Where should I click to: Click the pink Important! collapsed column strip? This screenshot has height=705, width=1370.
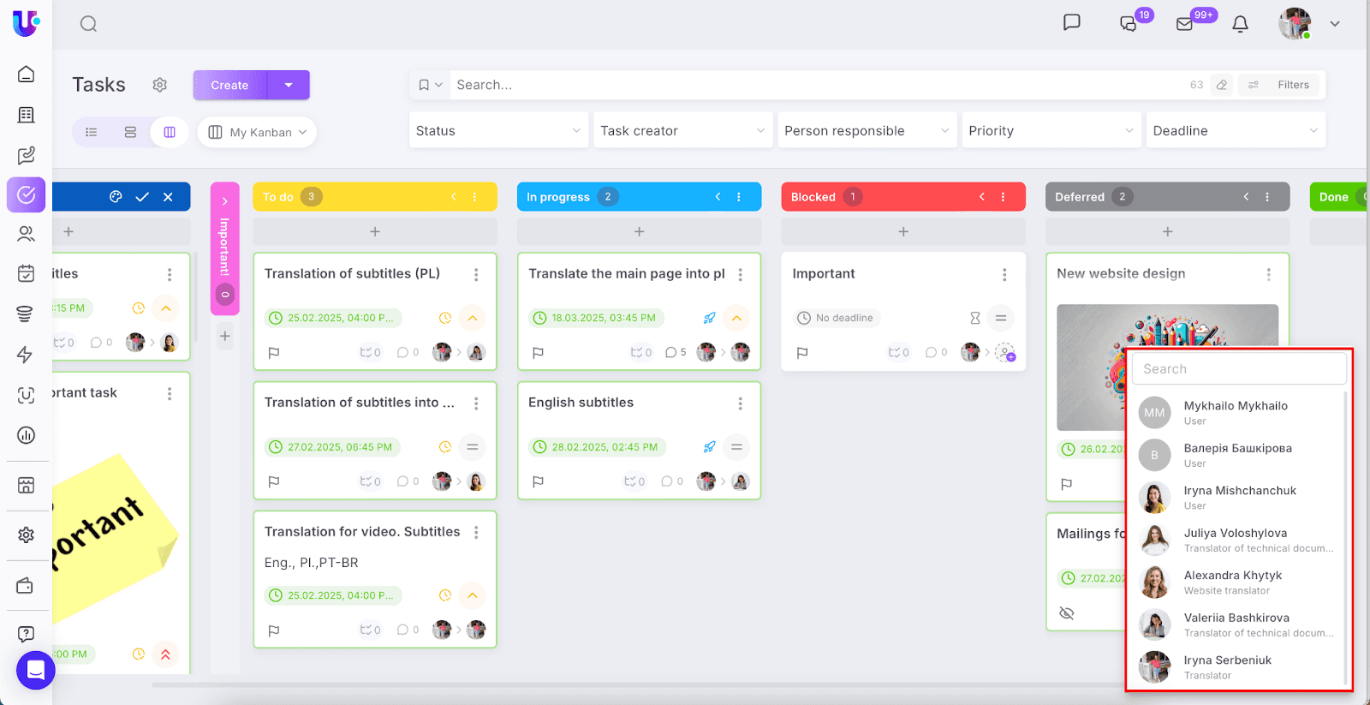click(x=224, y=248)
